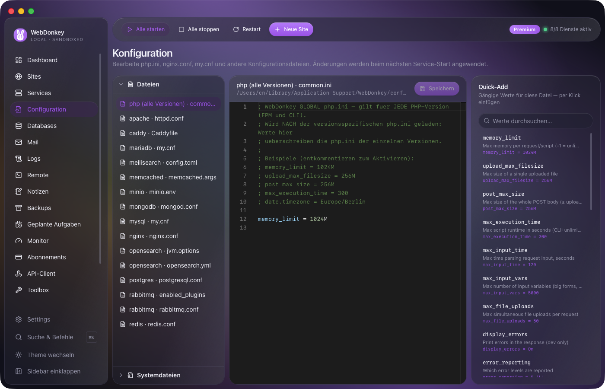Viewport: 605px width, 389px height.
Task: Click the ⌘K shortcut badge
Action: coord(92,337)
